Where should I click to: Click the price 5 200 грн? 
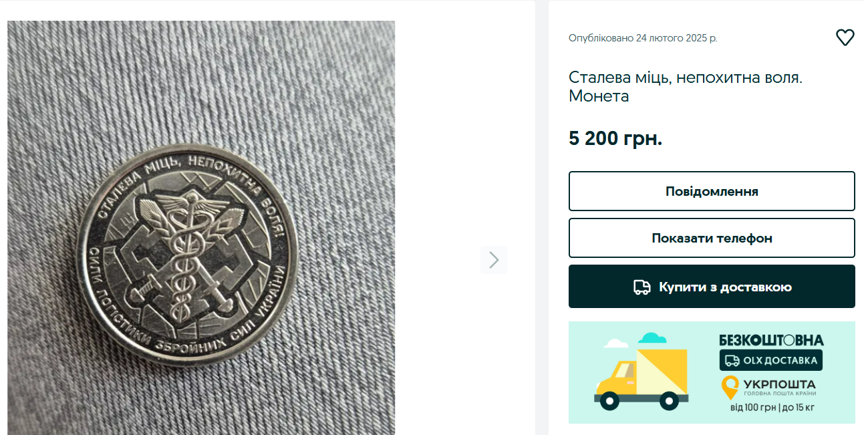coord(614,139)
